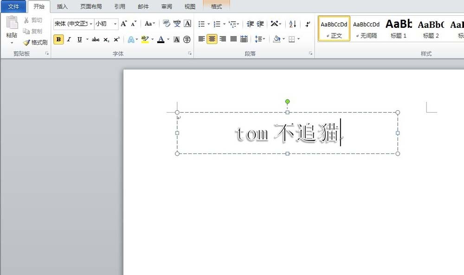Open the Text Effects icon

tap(131, 39)
